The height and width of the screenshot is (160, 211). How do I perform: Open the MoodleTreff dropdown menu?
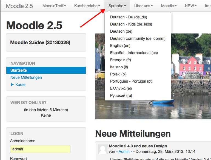click(x=54, y=6)
